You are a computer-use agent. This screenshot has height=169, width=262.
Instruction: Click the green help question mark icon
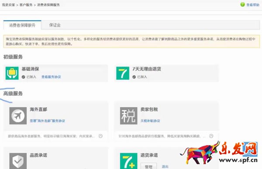pyautogui.click(x=242, y=4)
